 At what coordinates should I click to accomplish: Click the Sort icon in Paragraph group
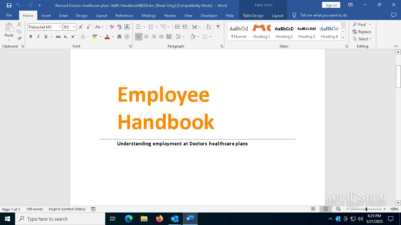(209, 27)
